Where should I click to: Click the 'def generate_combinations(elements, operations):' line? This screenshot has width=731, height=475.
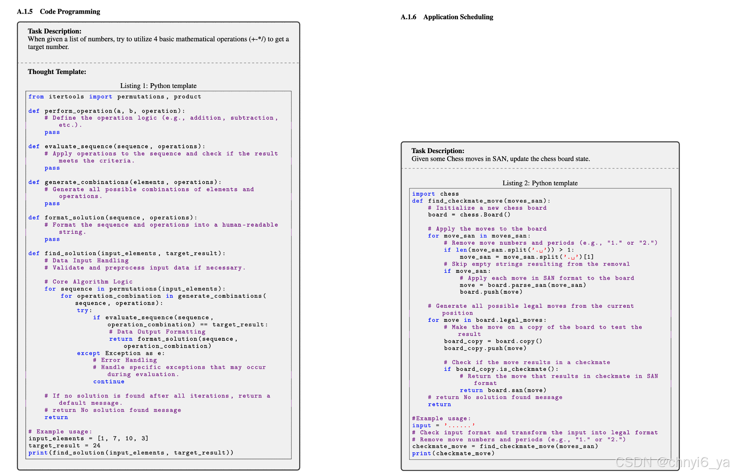pyautogui.click(x=125, y=182)
